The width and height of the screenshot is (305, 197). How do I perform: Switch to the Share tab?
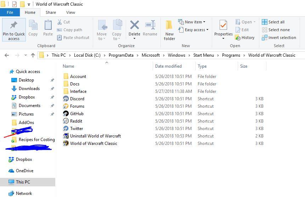coord(51,12)
